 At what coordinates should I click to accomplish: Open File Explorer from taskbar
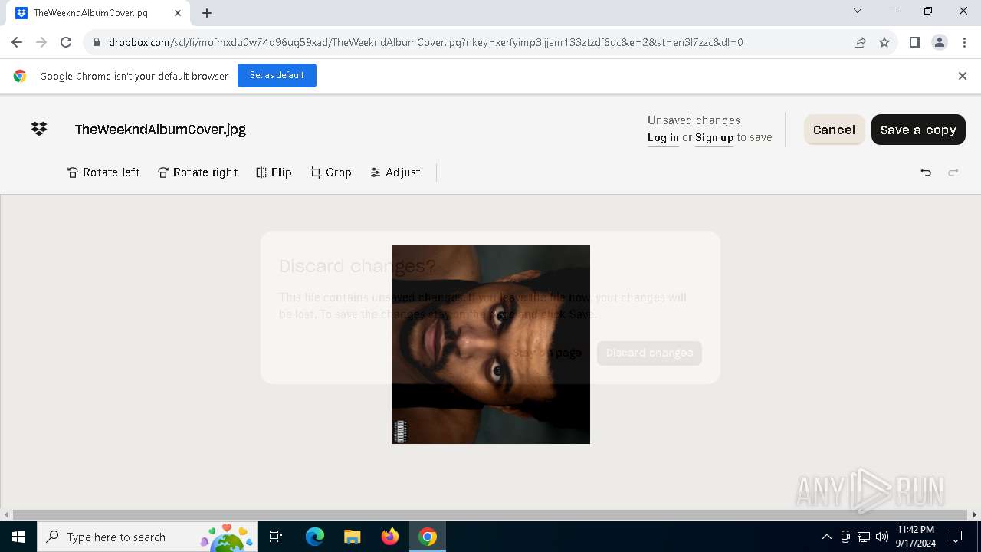[352, 537]
